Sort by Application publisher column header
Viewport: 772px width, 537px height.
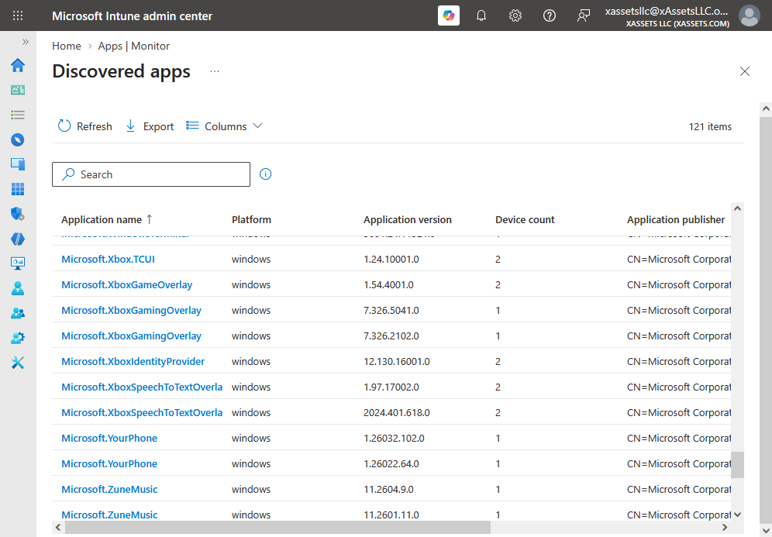pyautogui.click(x=676, y=219)
